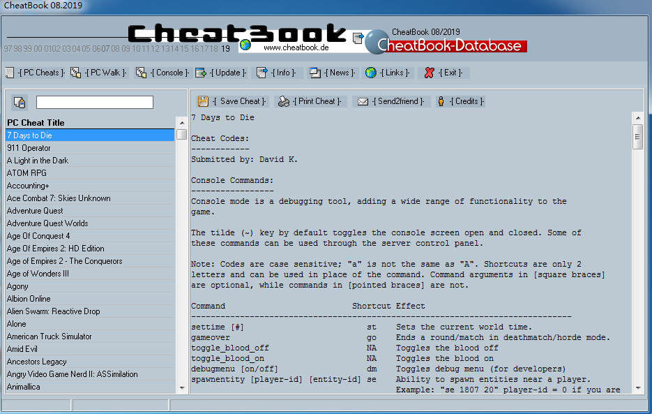
Task: Select 'Age Of Conquest 4' entry
Action: (x=90, y=236)
